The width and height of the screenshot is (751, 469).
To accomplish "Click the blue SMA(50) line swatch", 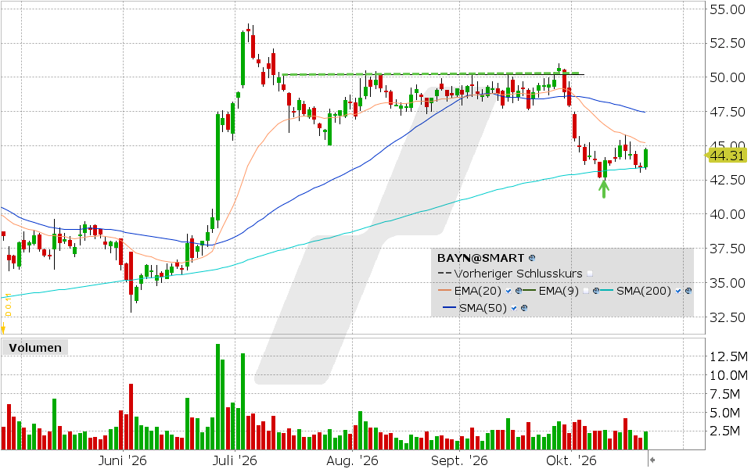I will coord(449,307).
